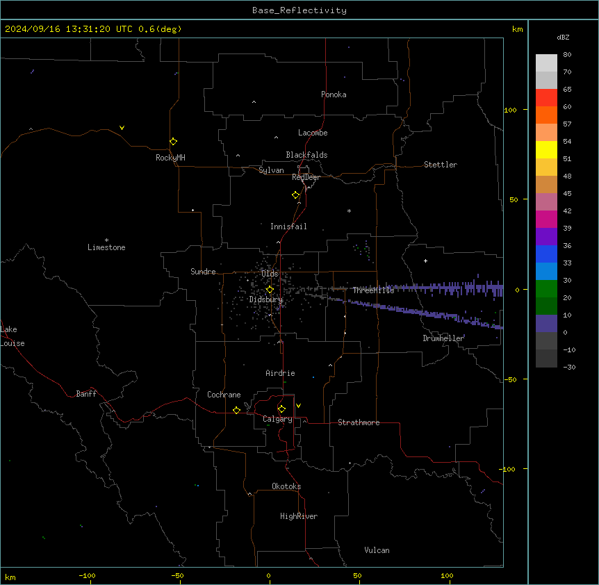Click the Banff label

point(86,394)
